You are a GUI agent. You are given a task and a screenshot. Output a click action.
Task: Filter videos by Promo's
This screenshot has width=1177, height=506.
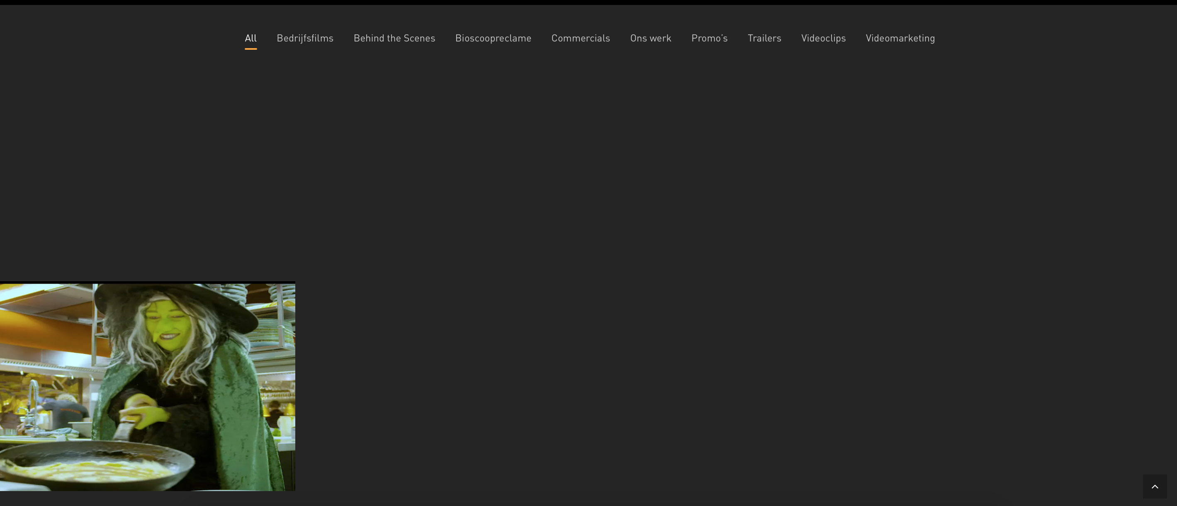pyautogui.click(x=709, y=38)
